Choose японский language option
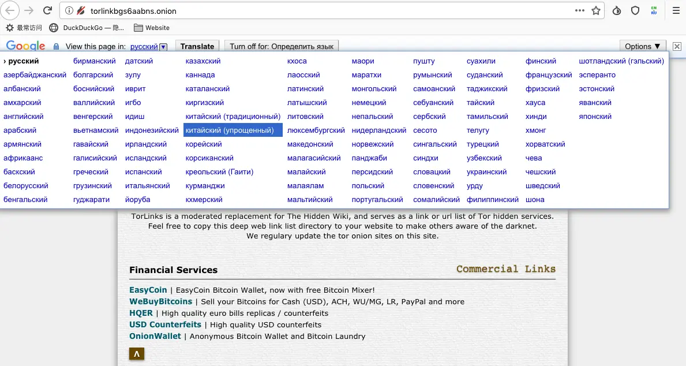 (595, 117)
